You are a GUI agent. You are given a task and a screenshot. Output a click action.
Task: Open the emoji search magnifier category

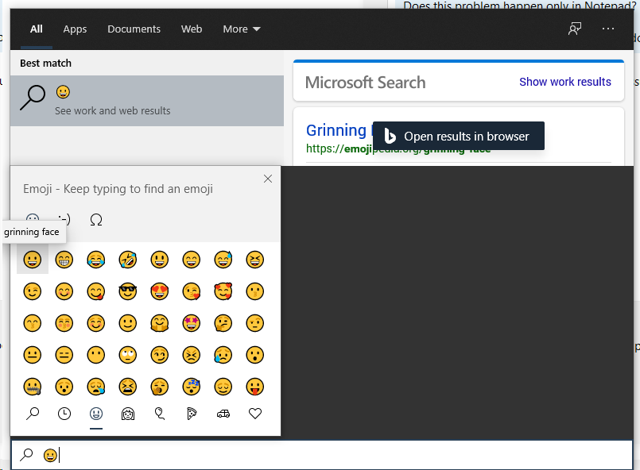tap(33, 414)
